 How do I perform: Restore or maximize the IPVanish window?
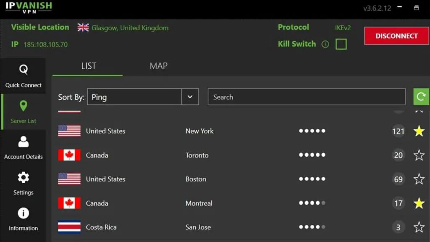pyautogui.click(x=416, y=8)
